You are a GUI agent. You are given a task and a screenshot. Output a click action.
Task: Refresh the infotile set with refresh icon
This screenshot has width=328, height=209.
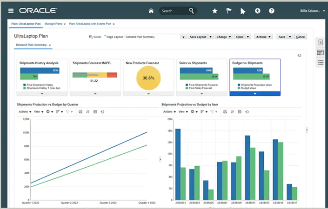299,56
